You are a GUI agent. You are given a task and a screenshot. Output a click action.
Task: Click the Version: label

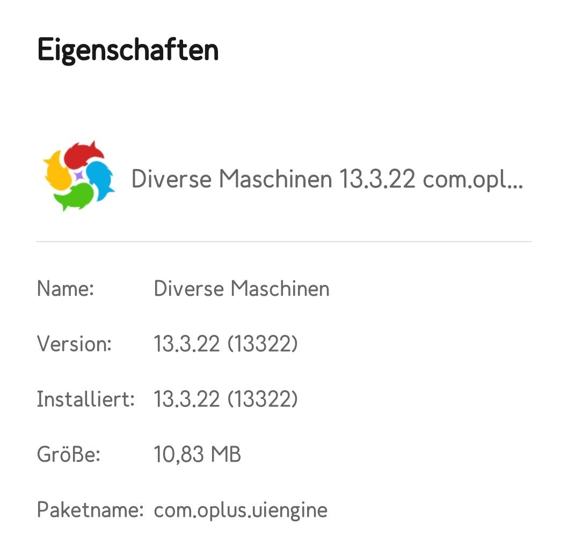(x=74, y=344)
